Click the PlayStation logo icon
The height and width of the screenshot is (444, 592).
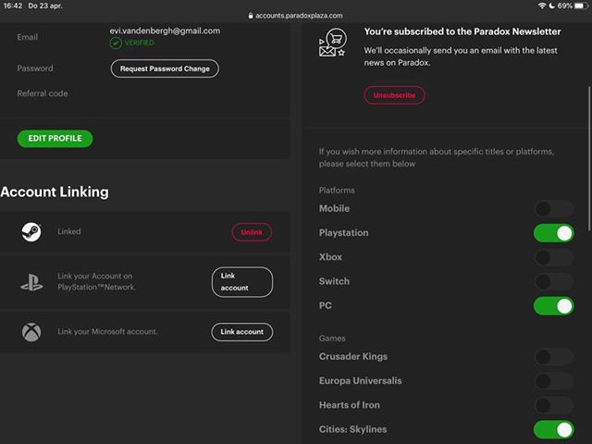tap(31, 282)
